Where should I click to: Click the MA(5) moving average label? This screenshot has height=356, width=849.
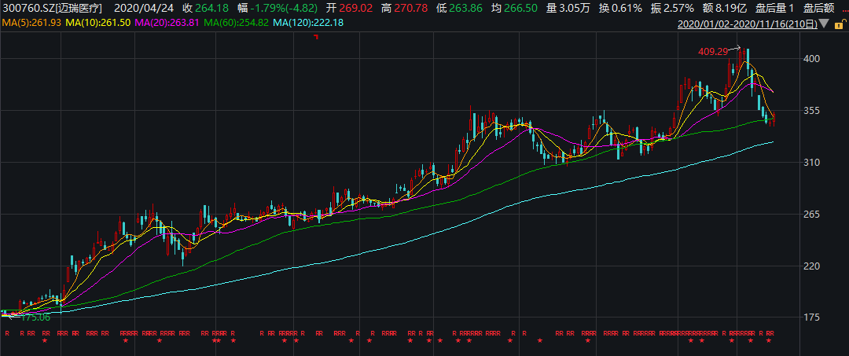point(30,24)
